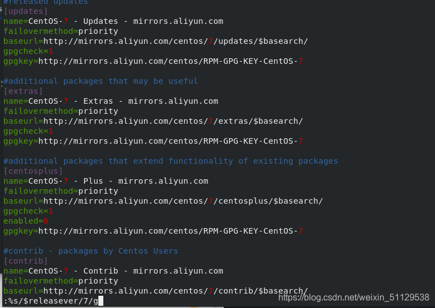Screen dimensions: 435x308
Task: Click the 'enabled=0' line
Action: [x=26, y=221]
